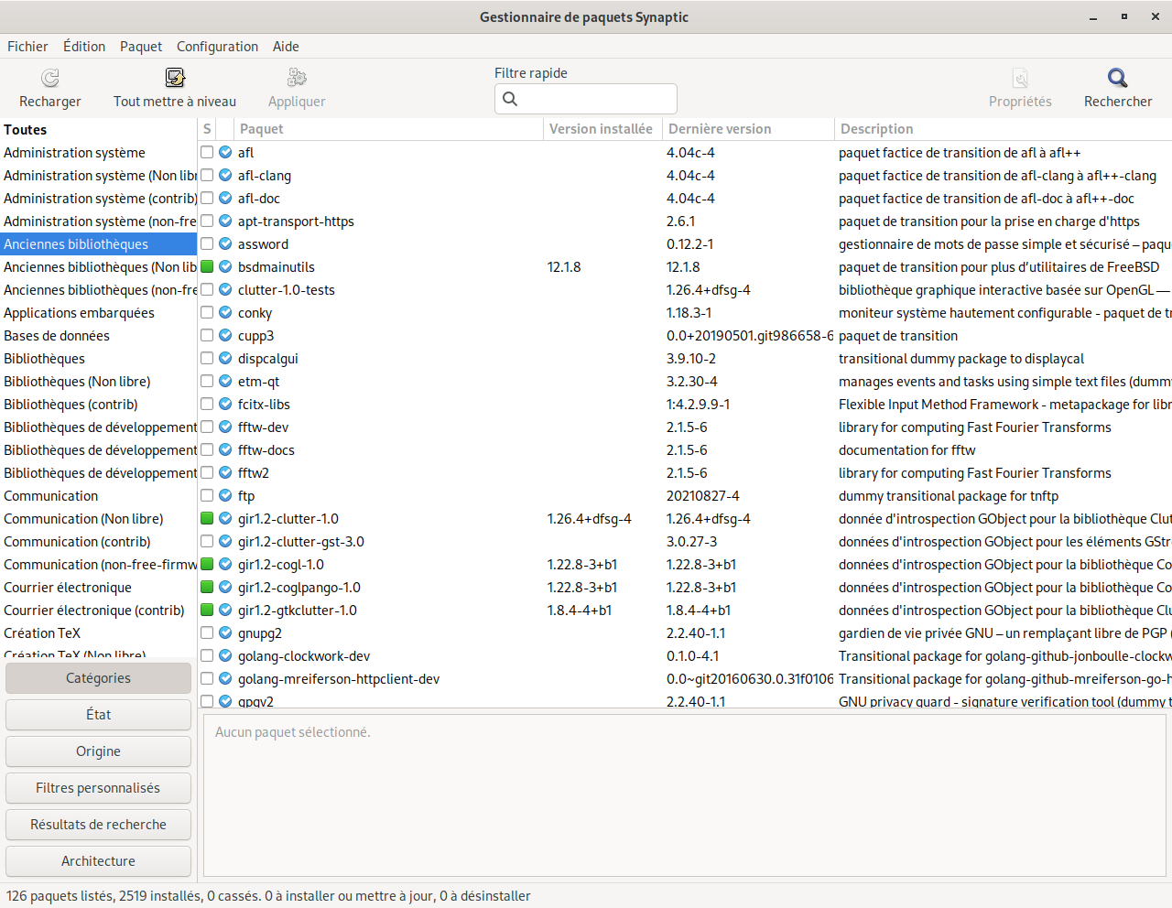The image size is (1172, 908).
Task: Click the supported-package icon next to conky
Action: (x=225, y=313)
